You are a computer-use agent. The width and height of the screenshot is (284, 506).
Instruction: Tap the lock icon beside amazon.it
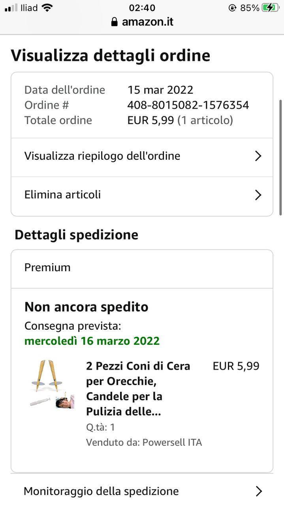[115, 22]
